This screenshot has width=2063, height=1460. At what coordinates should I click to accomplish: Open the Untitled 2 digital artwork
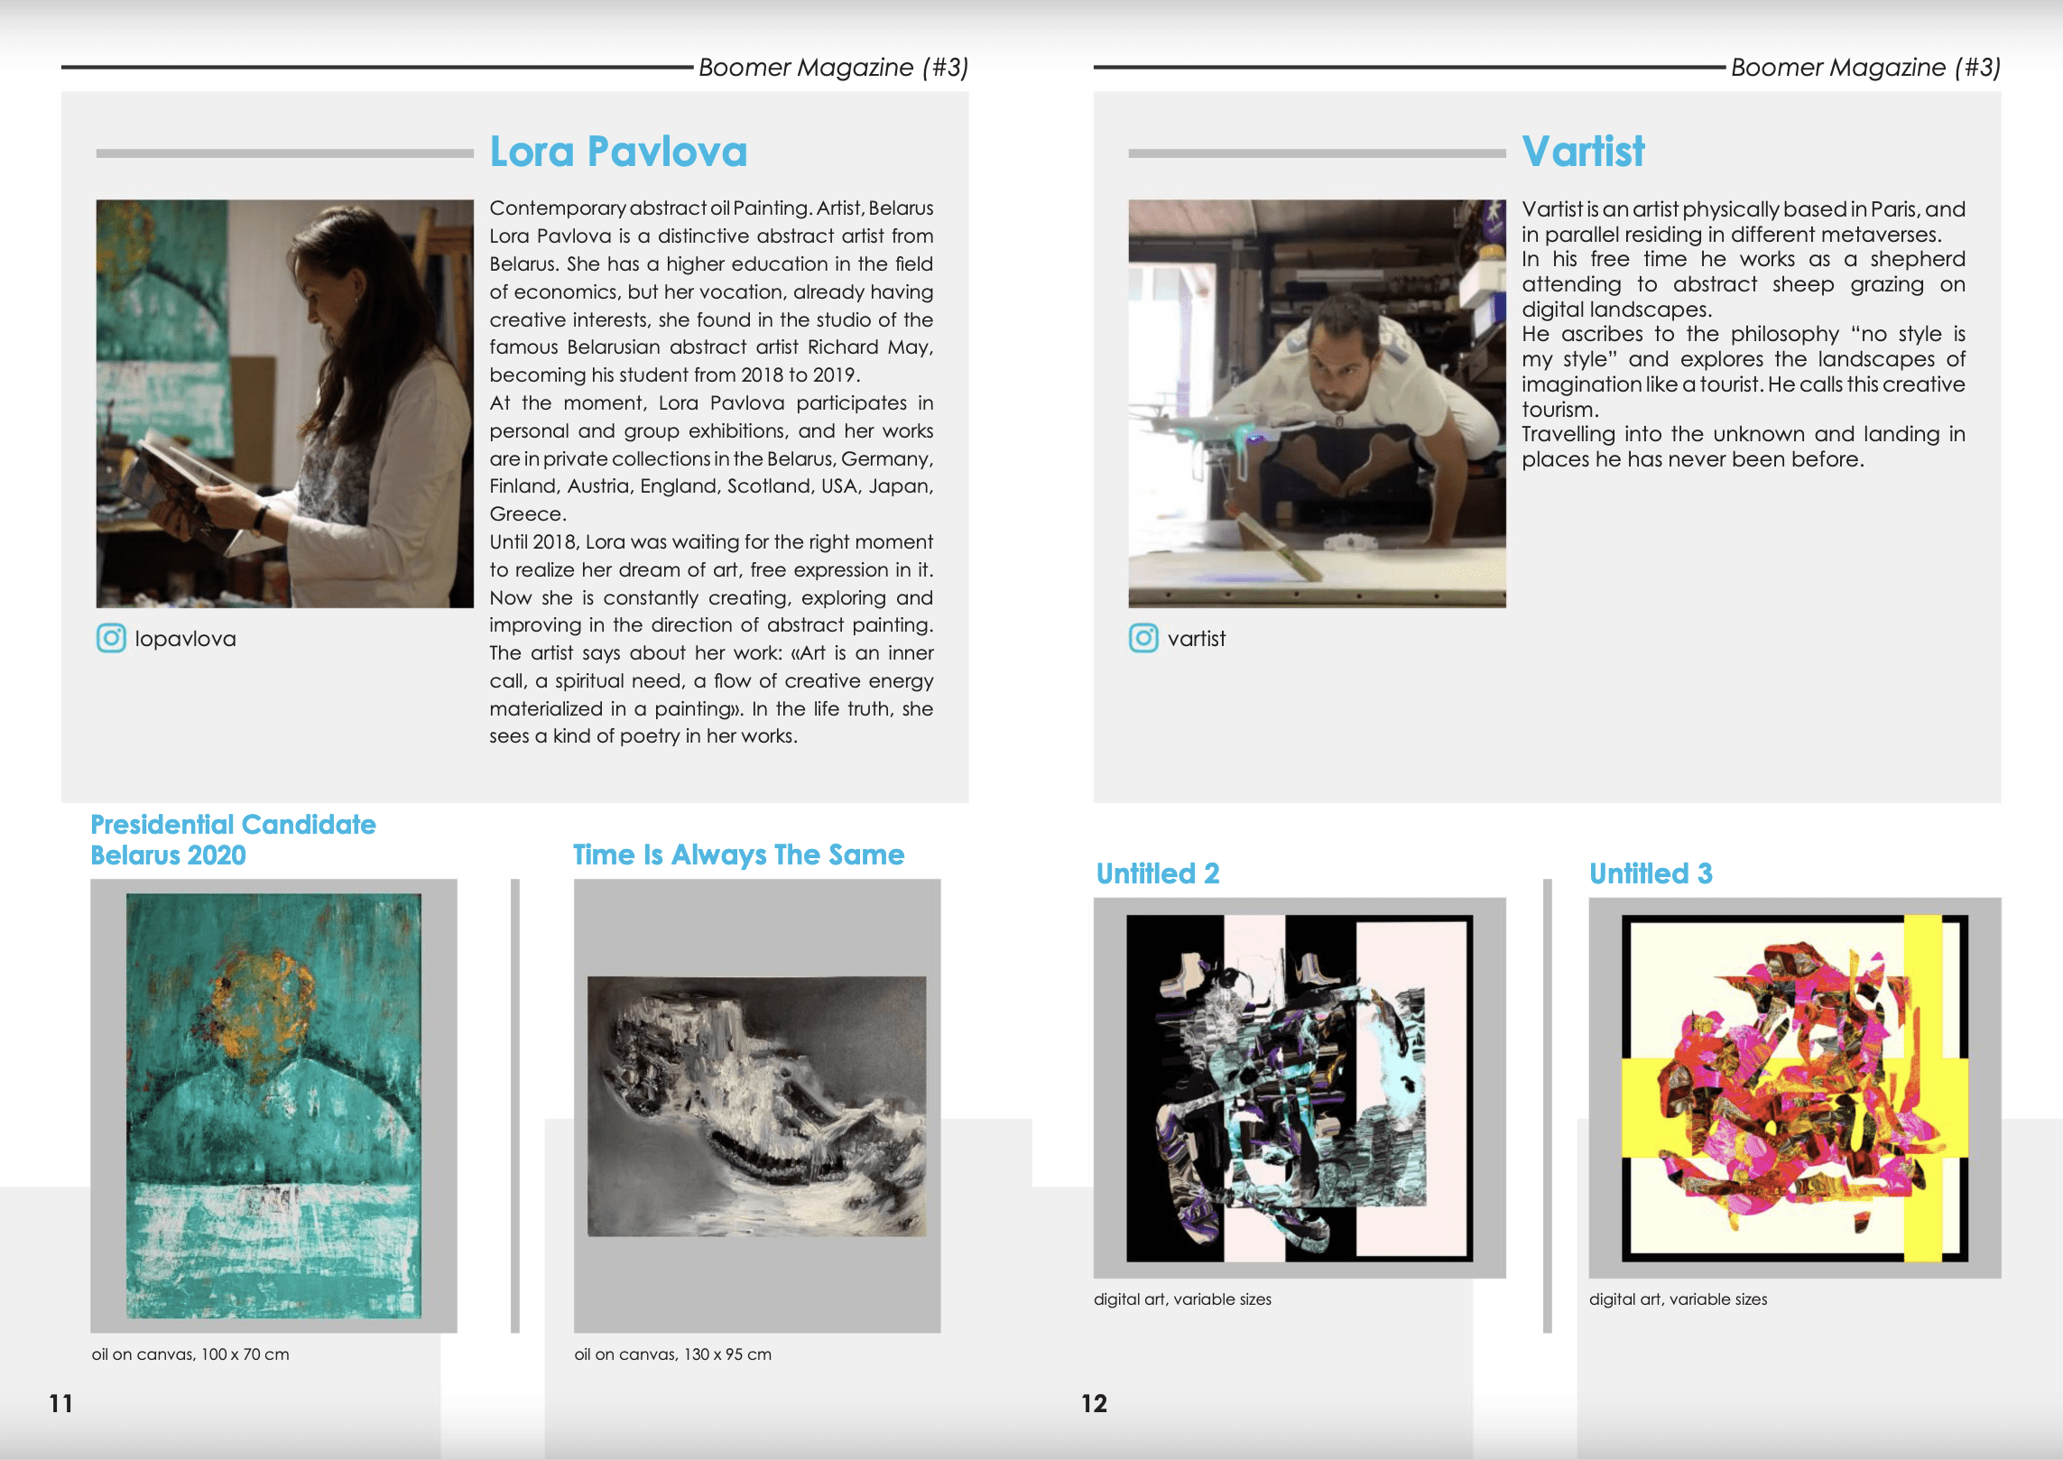(x=1300, y=1087)
